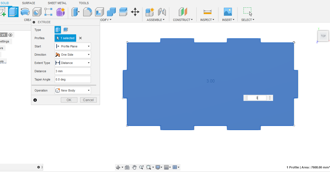Screen dimensions: 330x172
Task: Click the Taper Angle input field
Action: click(73, 79)
